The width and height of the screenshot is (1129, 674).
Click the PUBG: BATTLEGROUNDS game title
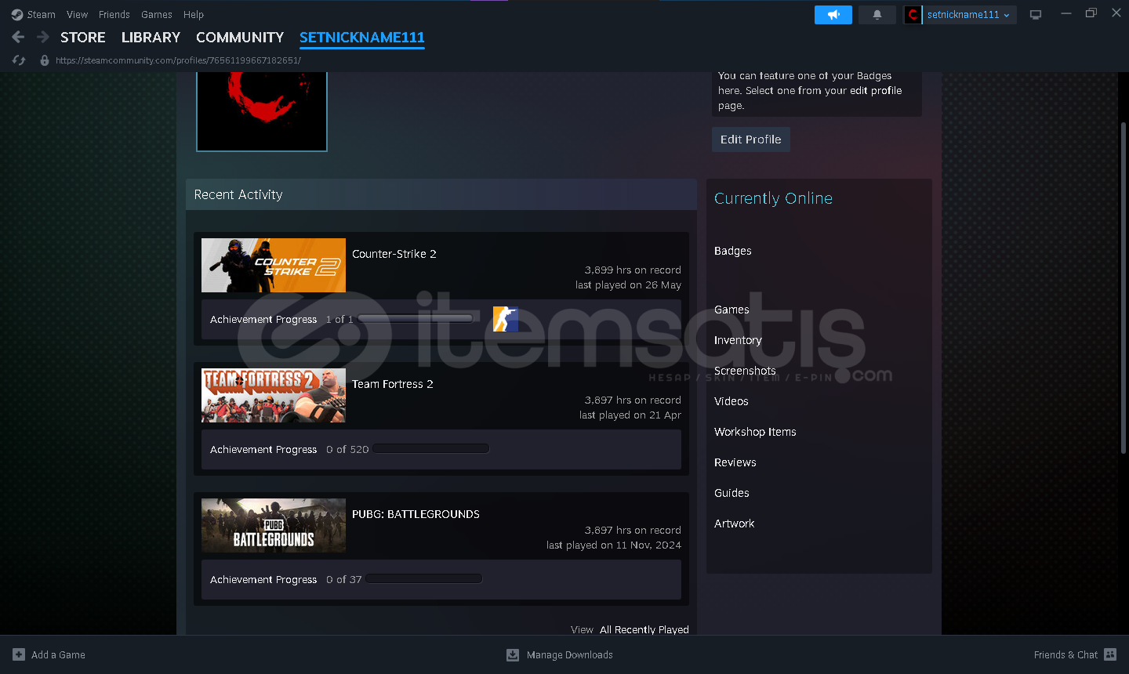[416, 514]
